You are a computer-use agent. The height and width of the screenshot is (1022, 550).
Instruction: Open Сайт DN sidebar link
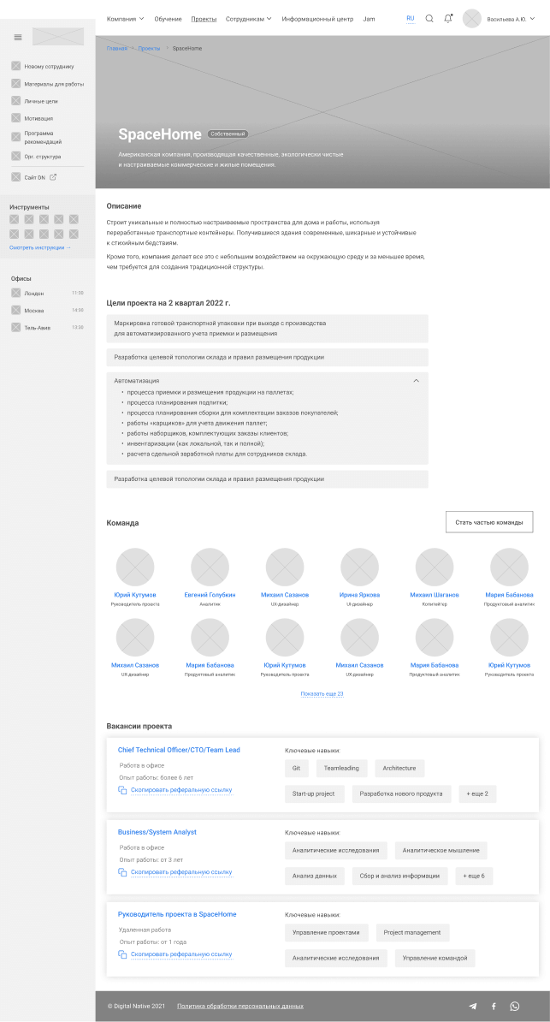(x=34, y=177)
